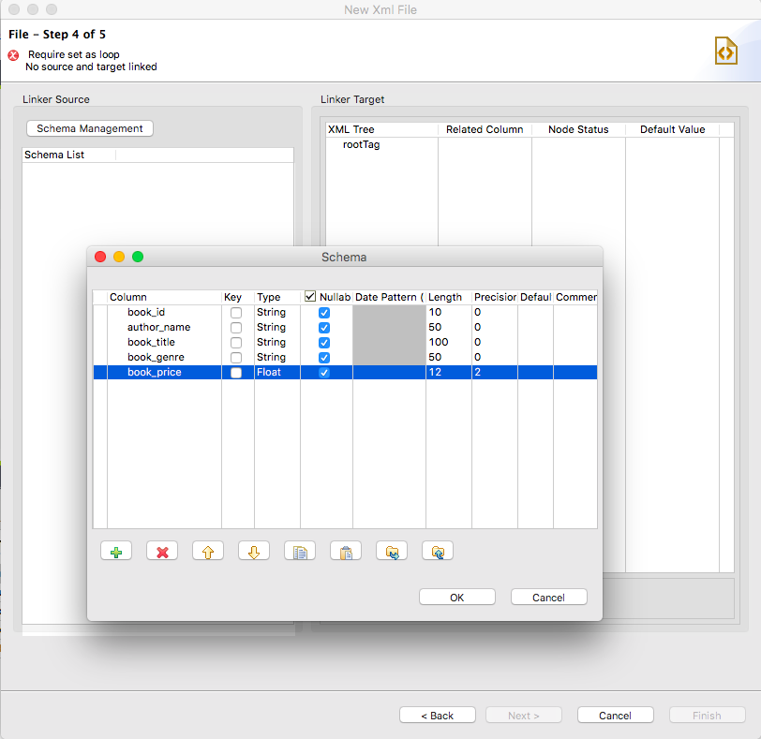Go back to the previous wizard step
Screen dimensions: 761x739
pyautogui.click(x=437, y=715)
